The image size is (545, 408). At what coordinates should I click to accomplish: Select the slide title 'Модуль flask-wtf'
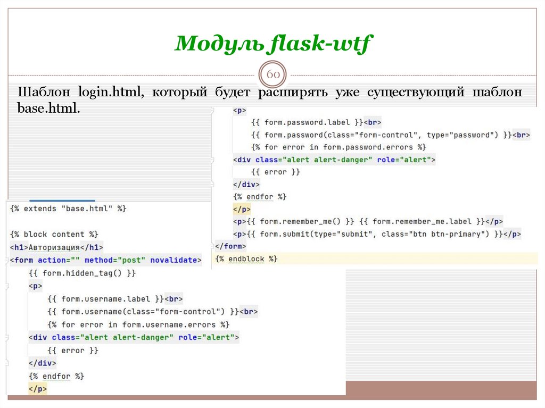point(273,44)
